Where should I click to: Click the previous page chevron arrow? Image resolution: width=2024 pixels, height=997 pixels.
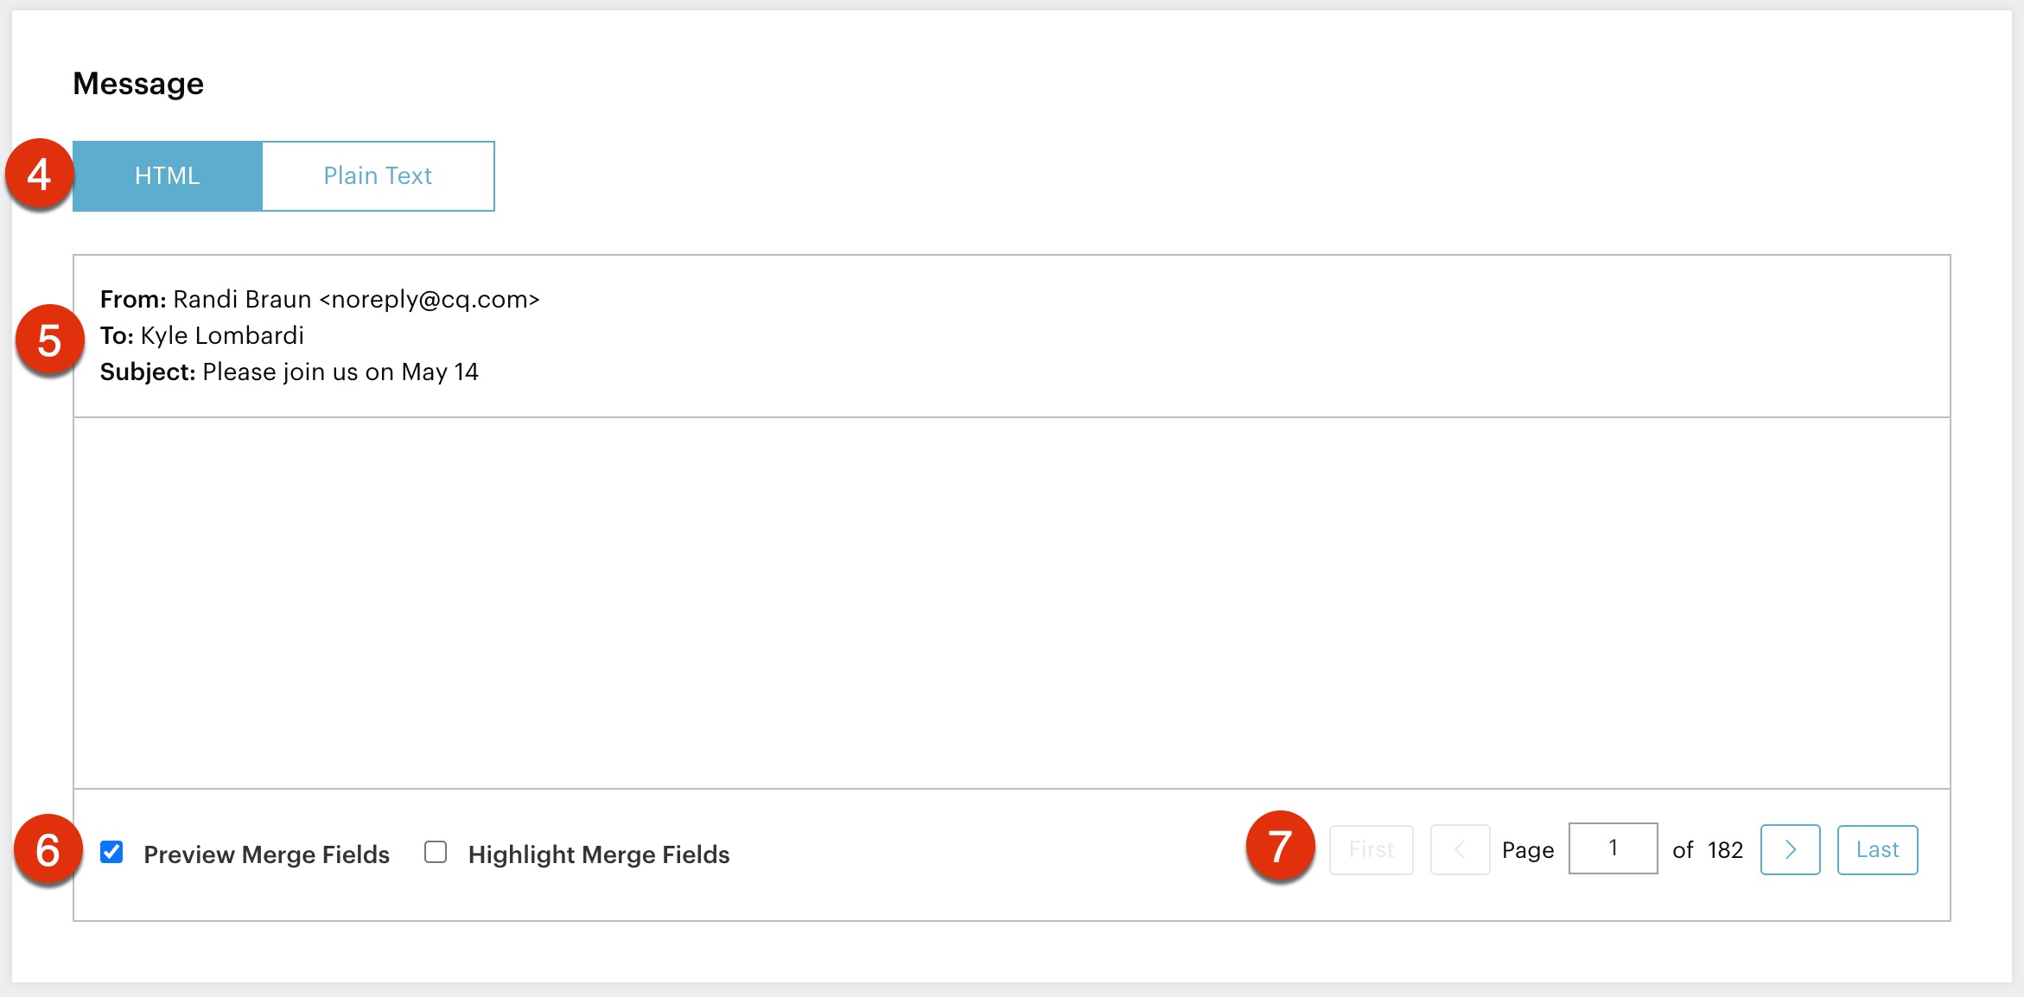pos(1460,850)
